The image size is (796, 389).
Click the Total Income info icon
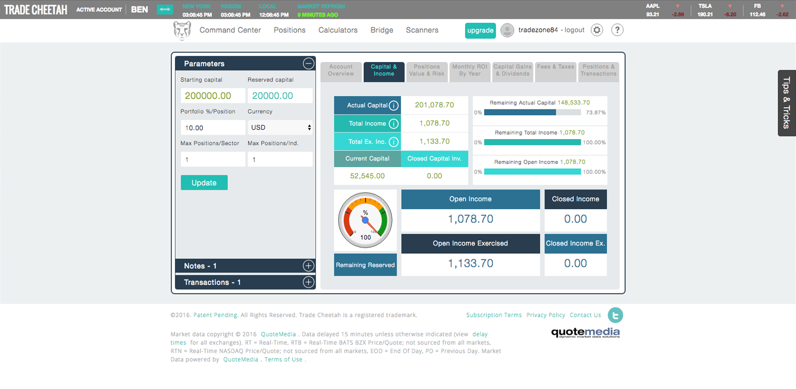394,124
